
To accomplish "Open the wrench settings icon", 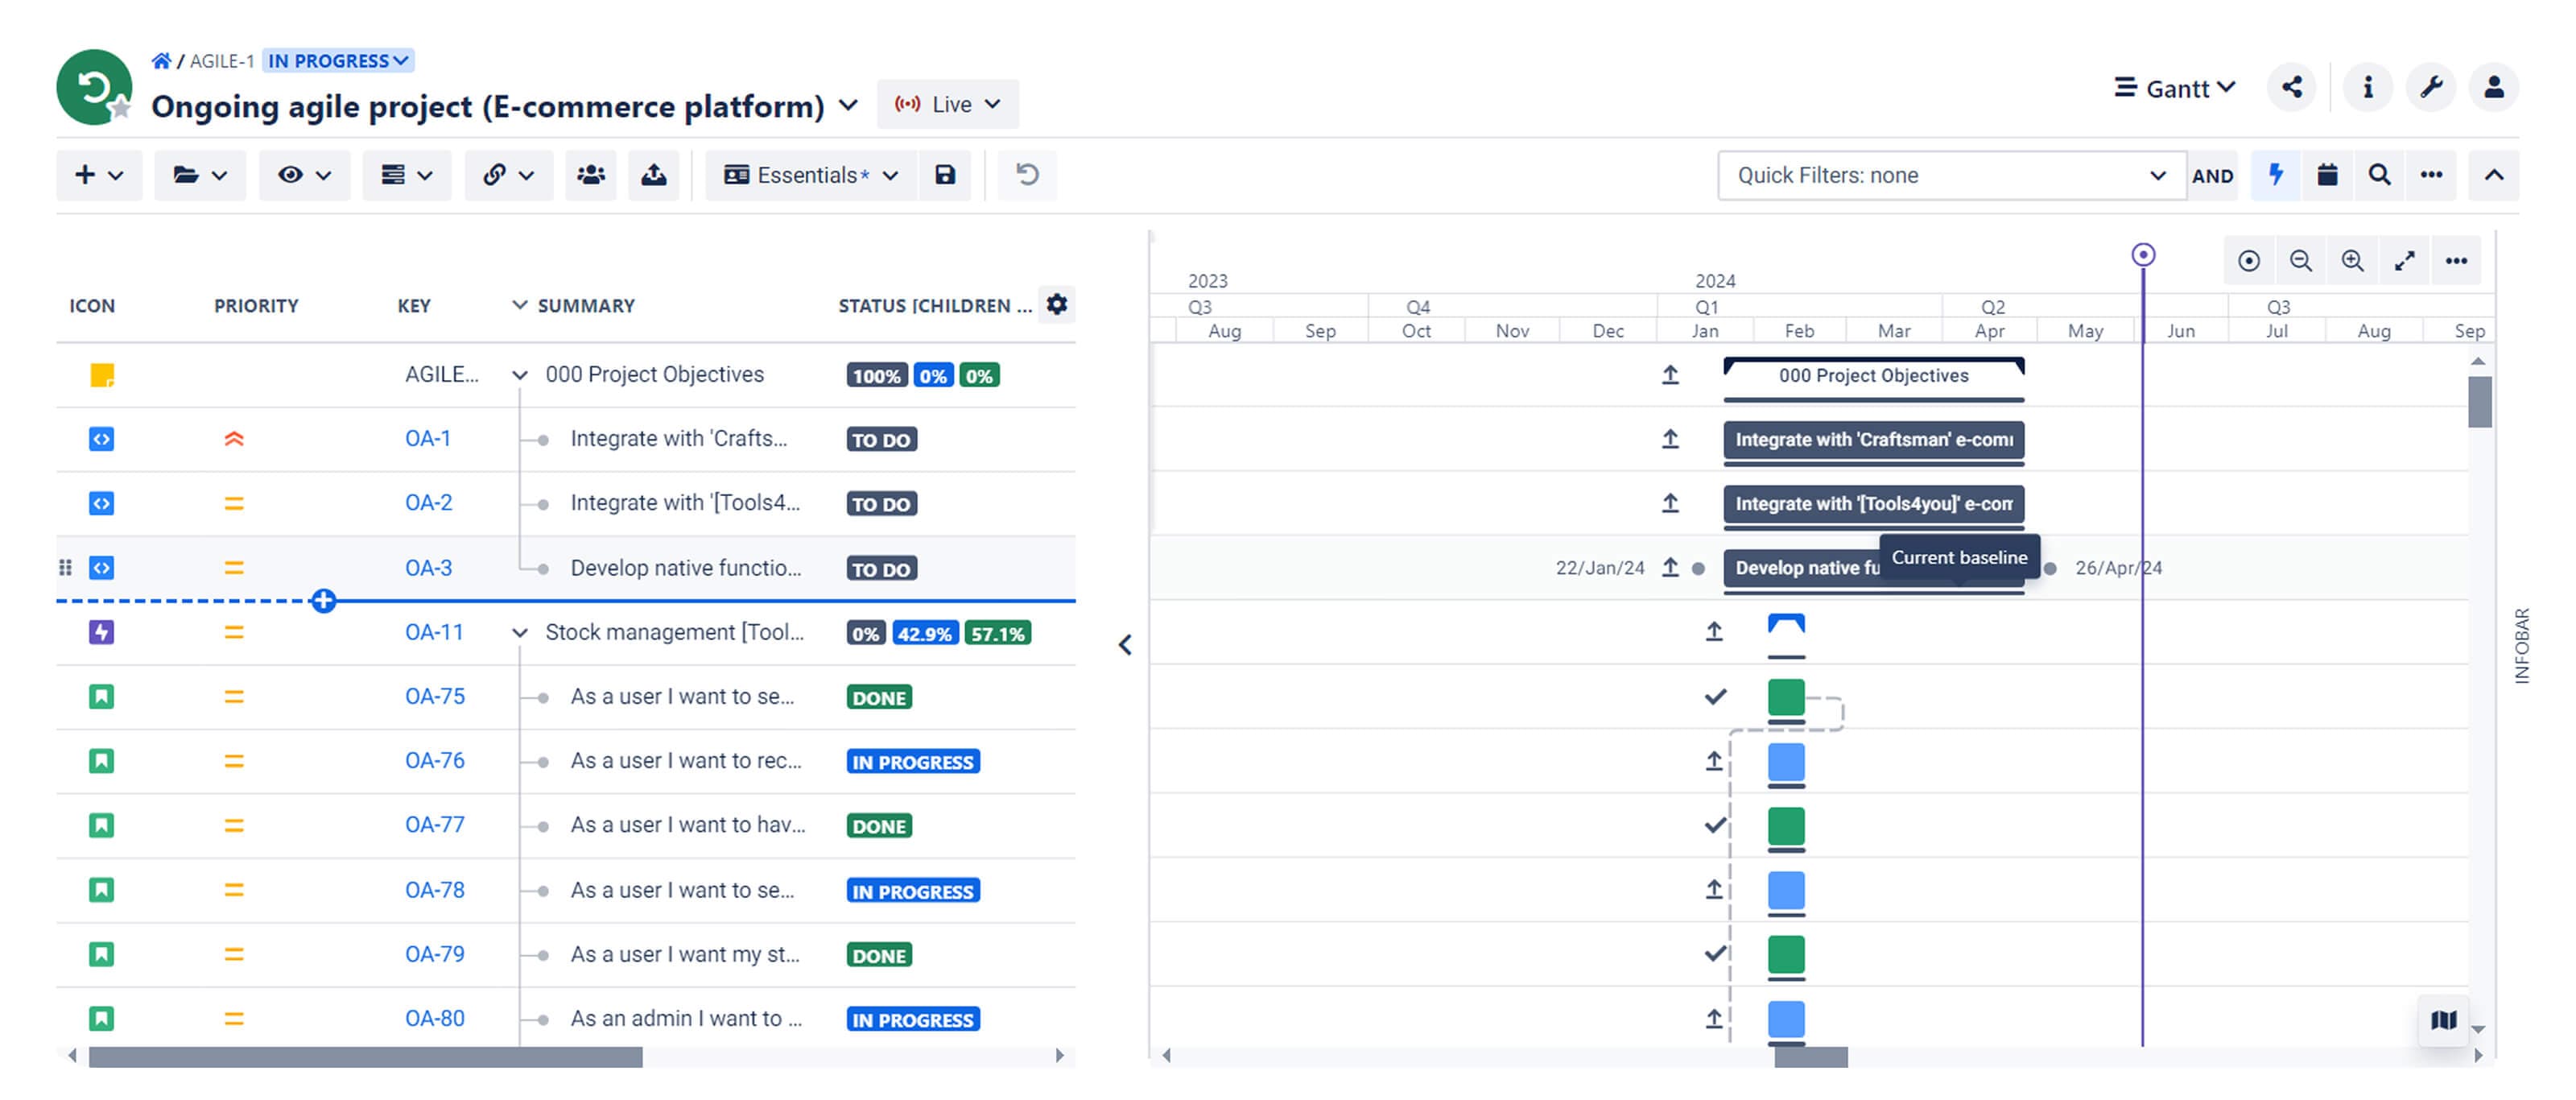I will (x=2431, y=88).
